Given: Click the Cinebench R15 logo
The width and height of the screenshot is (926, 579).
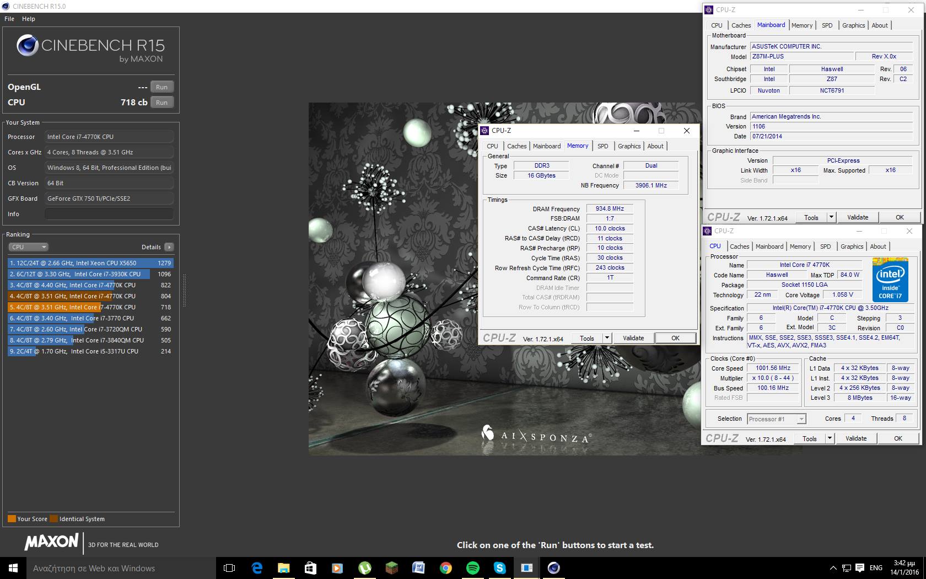Looking at the screenshot, I should click(90, 47).
